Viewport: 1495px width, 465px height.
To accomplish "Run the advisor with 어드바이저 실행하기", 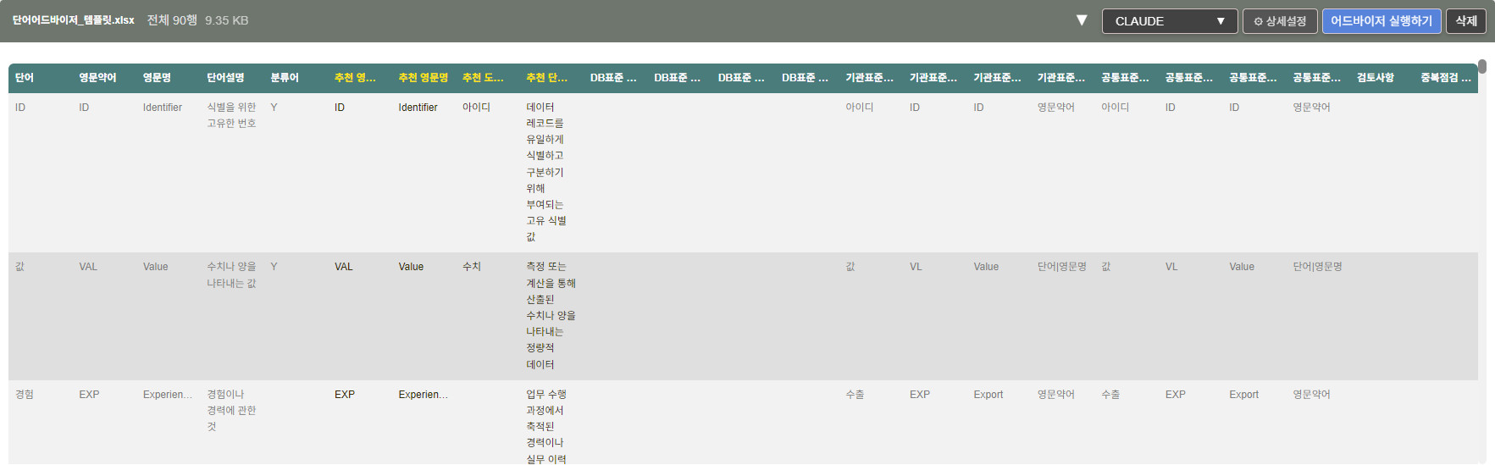I will pos(1381,21).
